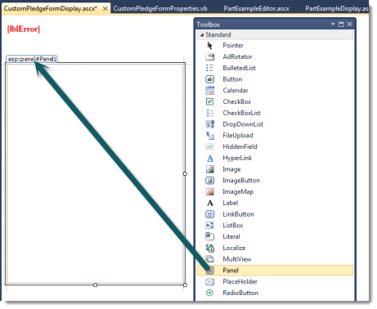The width and height of the screenshot is (377, 309).
Task: Click the asp:panel#Panel1 tag label
Action: pos(32,59)
